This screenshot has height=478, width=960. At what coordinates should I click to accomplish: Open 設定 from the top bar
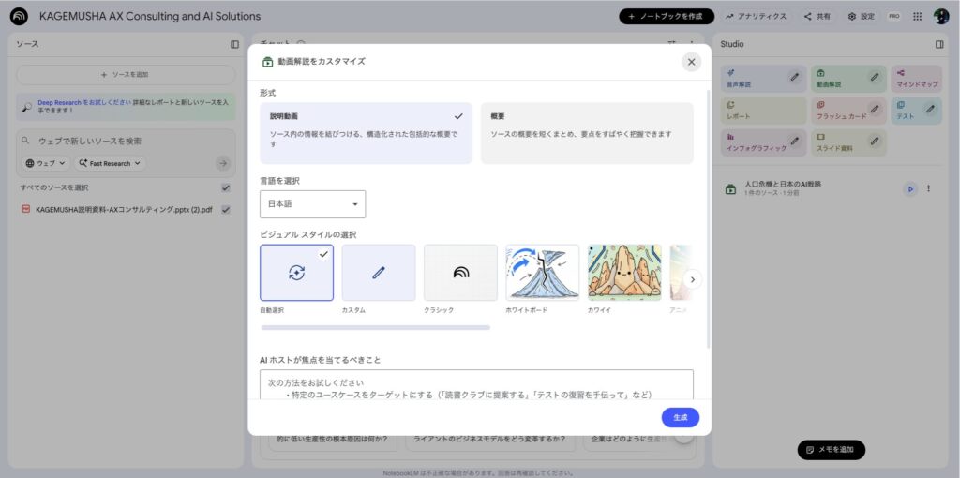[x=861, y=16]
